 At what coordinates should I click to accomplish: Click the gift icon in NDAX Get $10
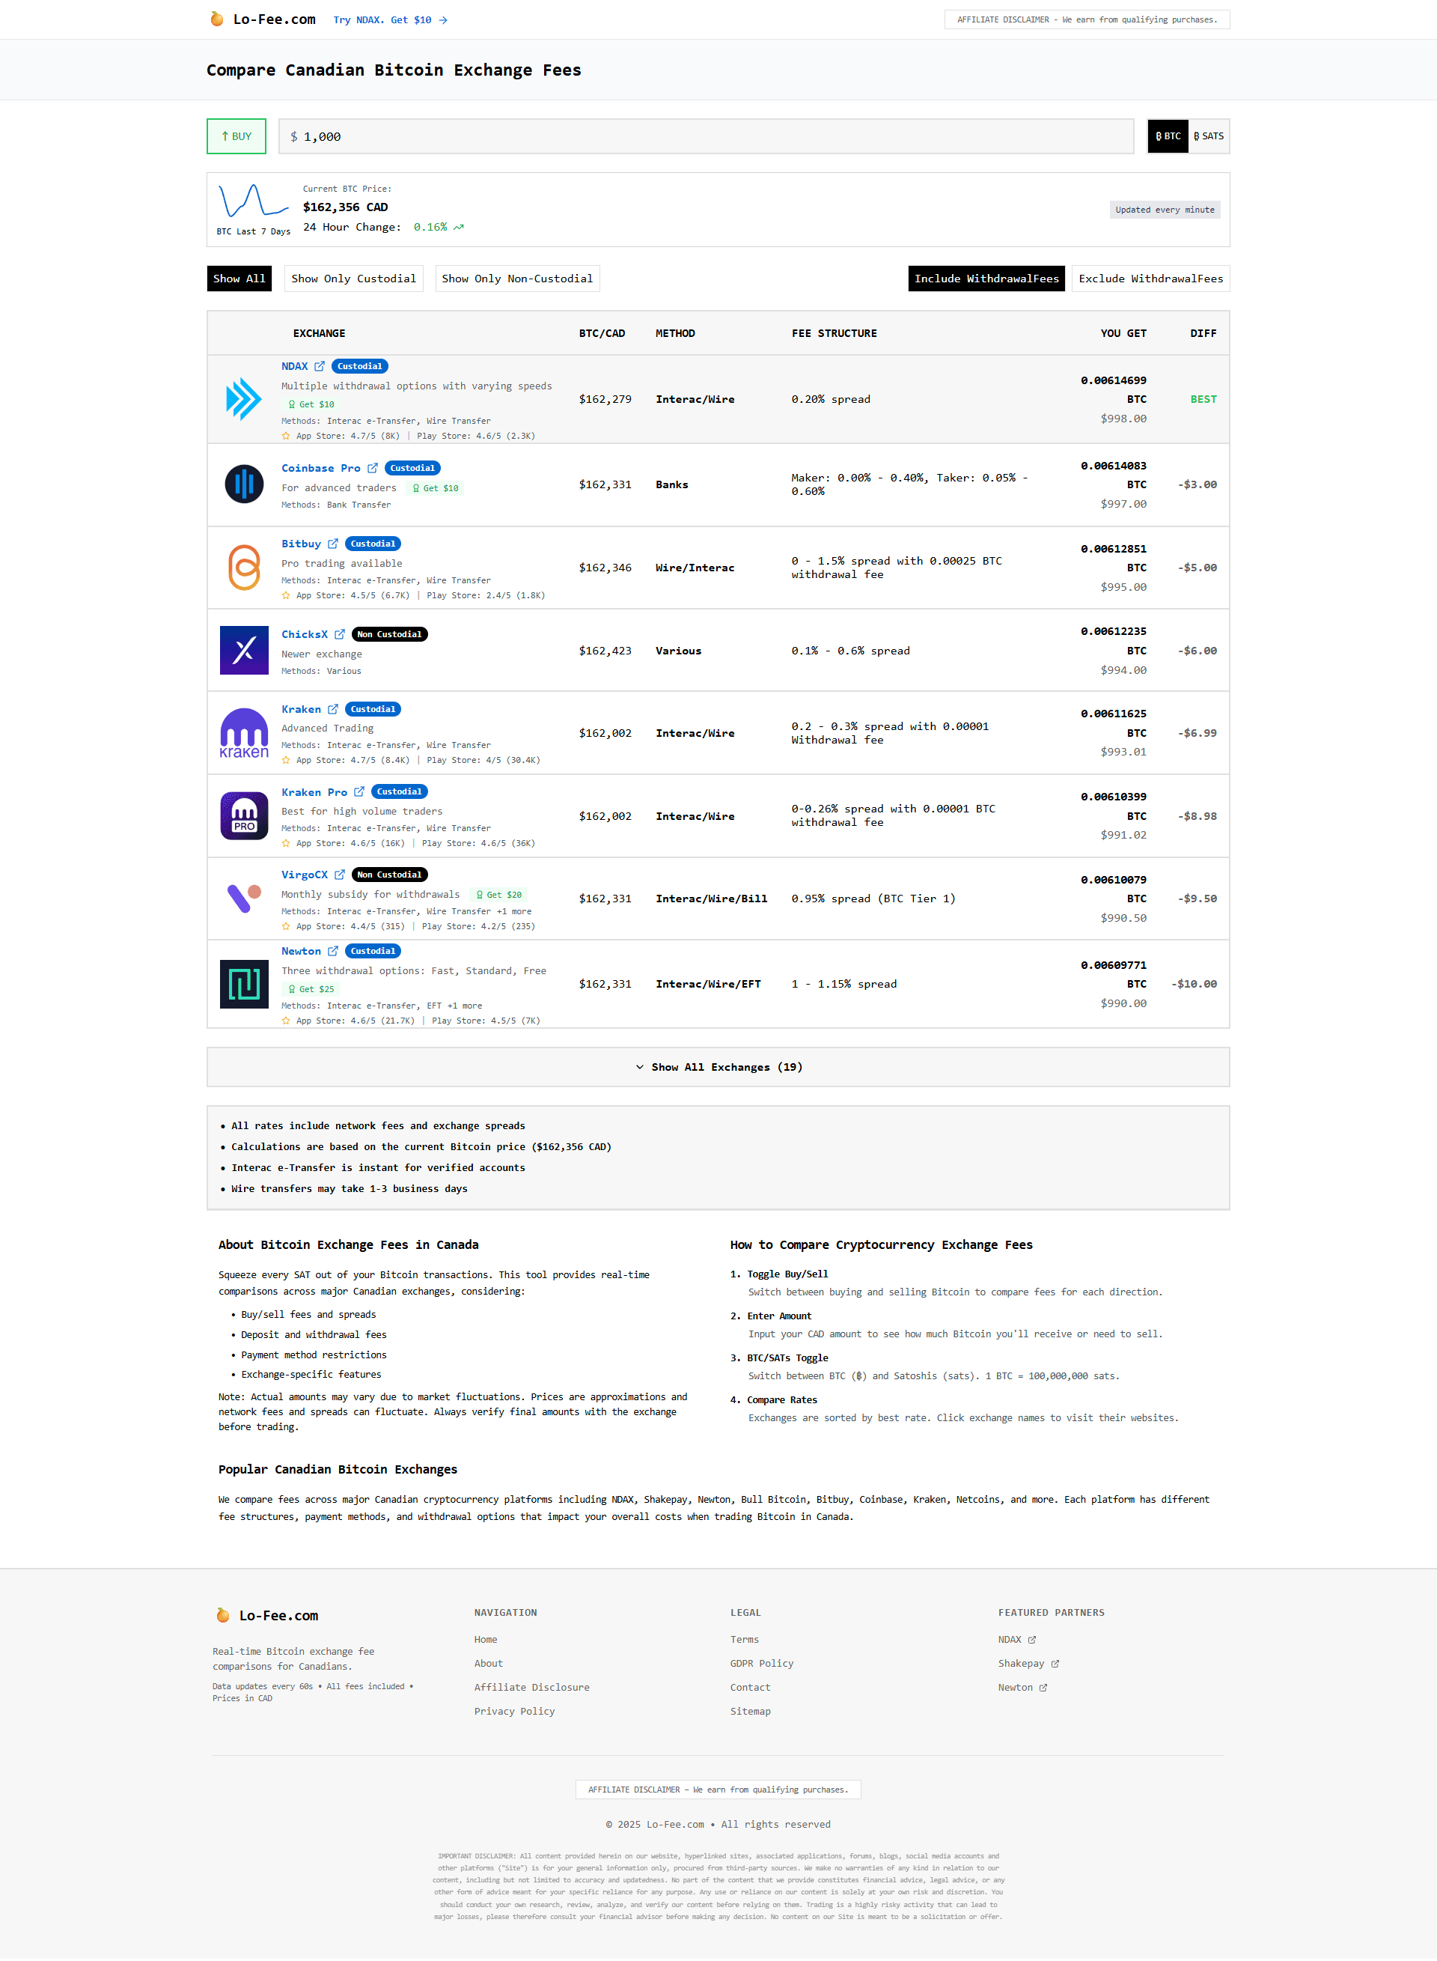(293, 404)
